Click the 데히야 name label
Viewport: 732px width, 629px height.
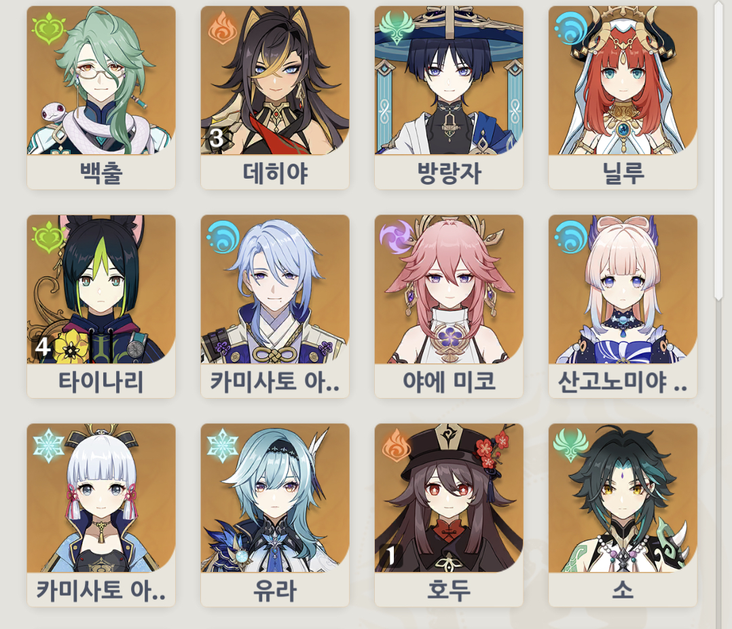[275, 173]
